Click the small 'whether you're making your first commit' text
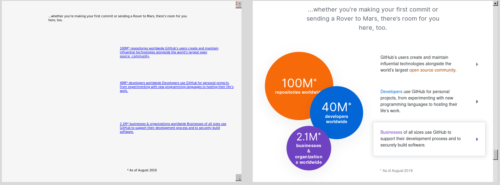The image size is (500, 185). (117, 18)
